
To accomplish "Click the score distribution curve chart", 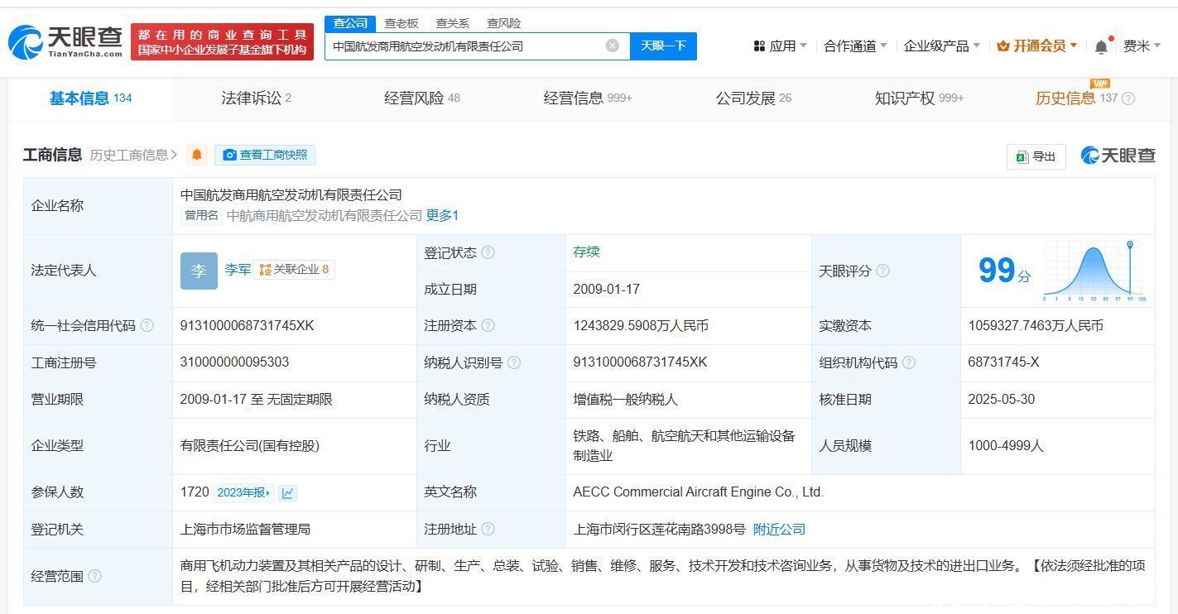I will point(1094,271).
